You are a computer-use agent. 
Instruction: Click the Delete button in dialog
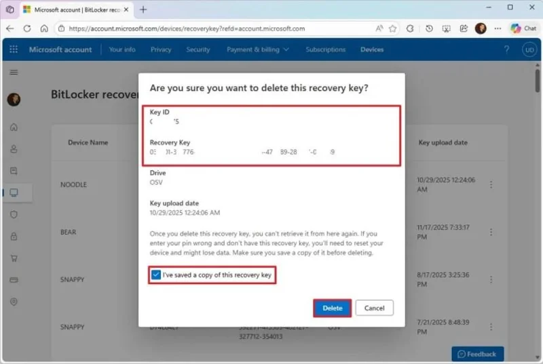tap(332, 308)
